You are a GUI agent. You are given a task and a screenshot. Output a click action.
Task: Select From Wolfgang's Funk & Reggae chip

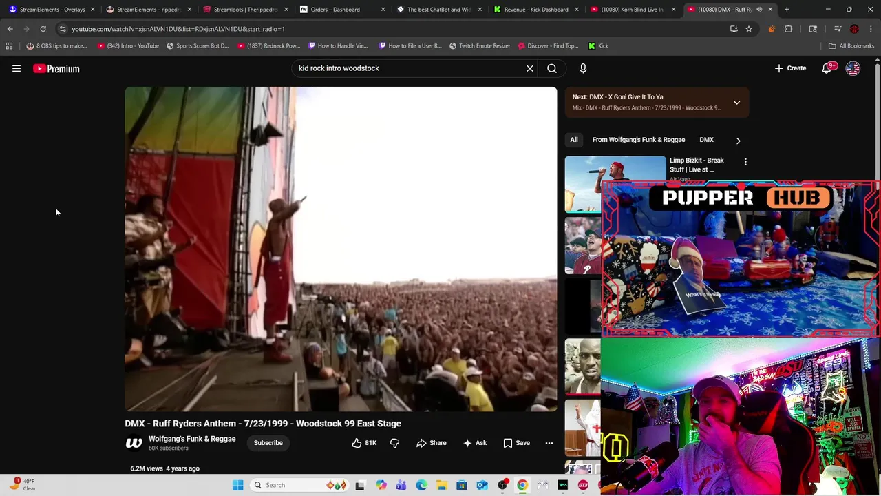pyautogui.click(x=639, y=140)
